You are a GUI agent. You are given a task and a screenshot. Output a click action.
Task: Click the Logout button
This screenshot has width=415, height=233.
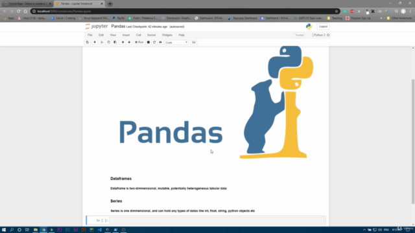(323, 27)
